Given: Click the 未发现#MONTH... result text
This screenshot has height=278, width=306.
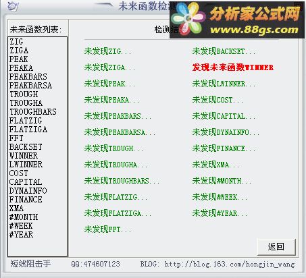Looking at the screenshot, I should coord(222,181).
